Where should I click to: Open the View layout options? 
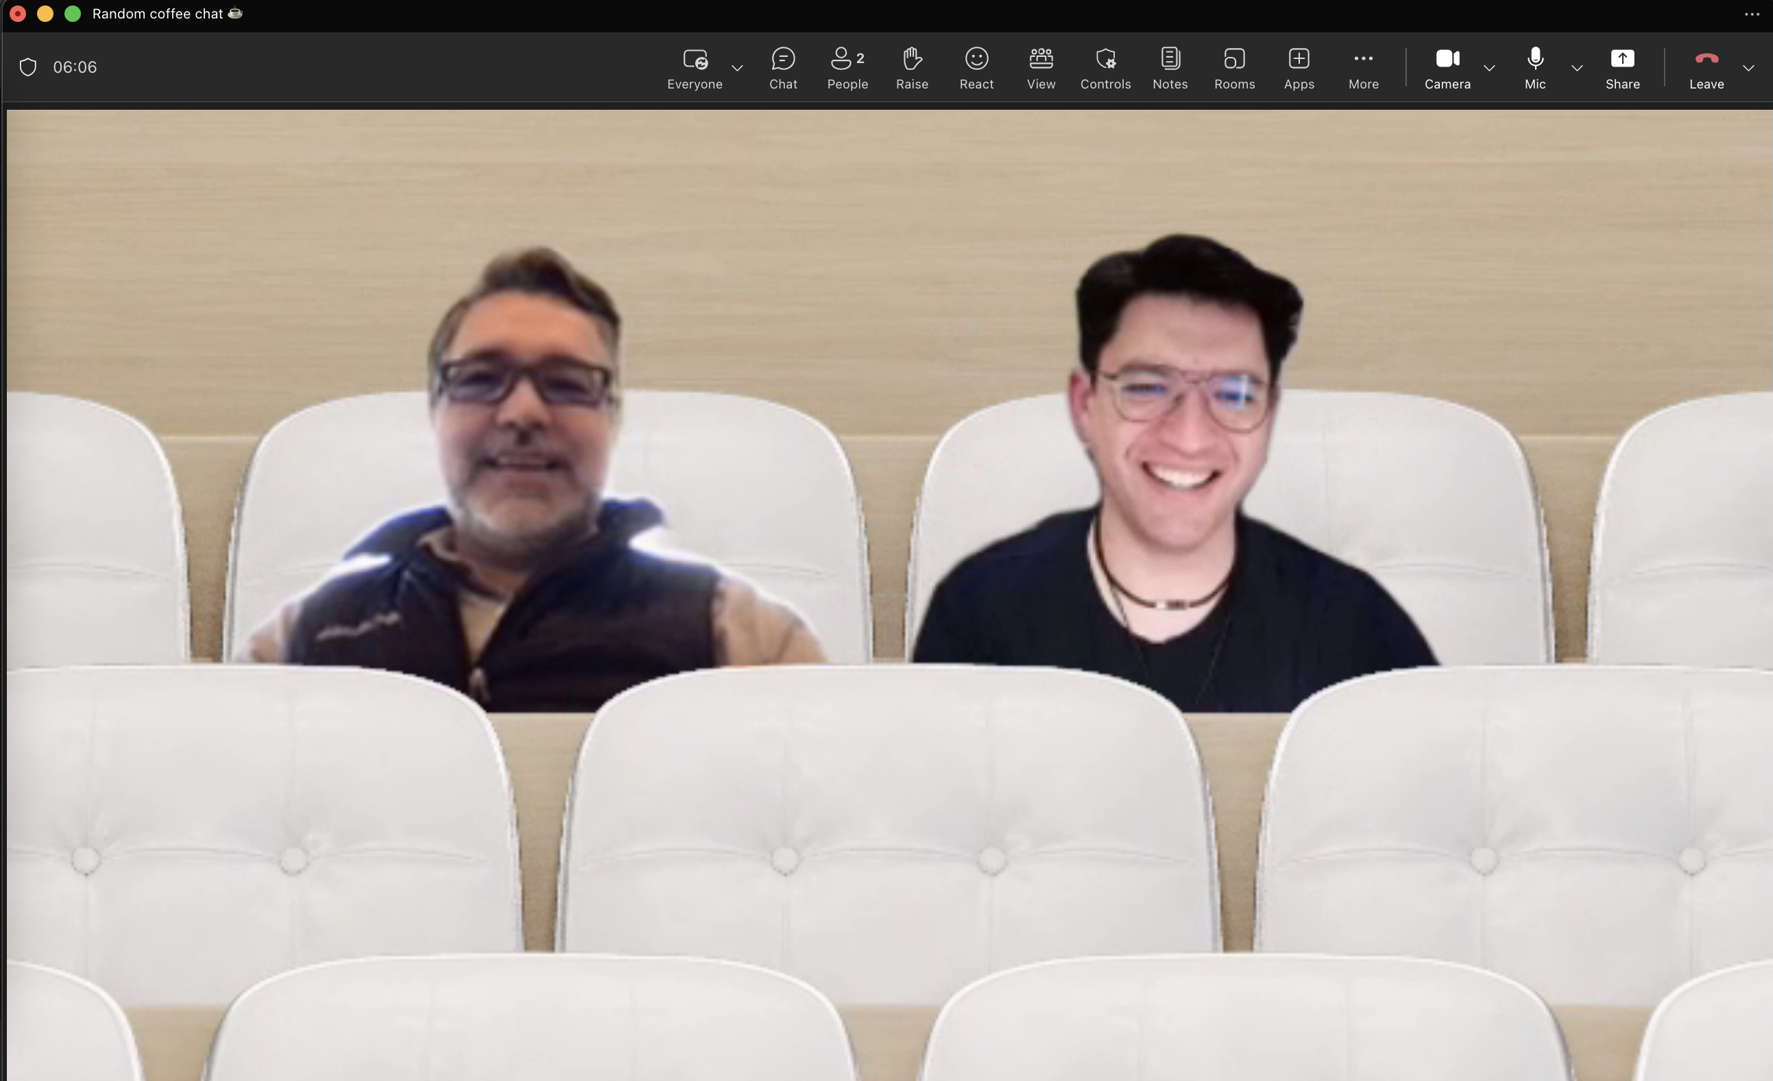pyautogui.click(x=1041, y=68)
